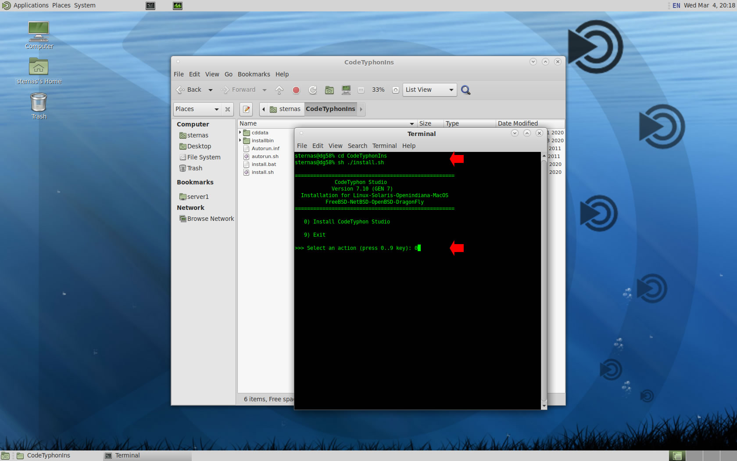737x461 pixels.
Task: Click the system monitor launcher in top panel
Action: (178, 6)
